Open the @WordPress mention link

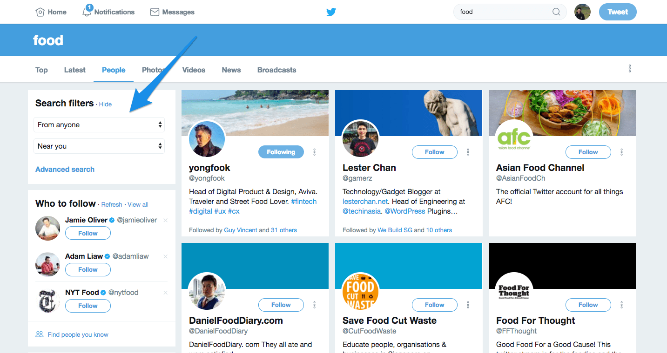(404, 211)
